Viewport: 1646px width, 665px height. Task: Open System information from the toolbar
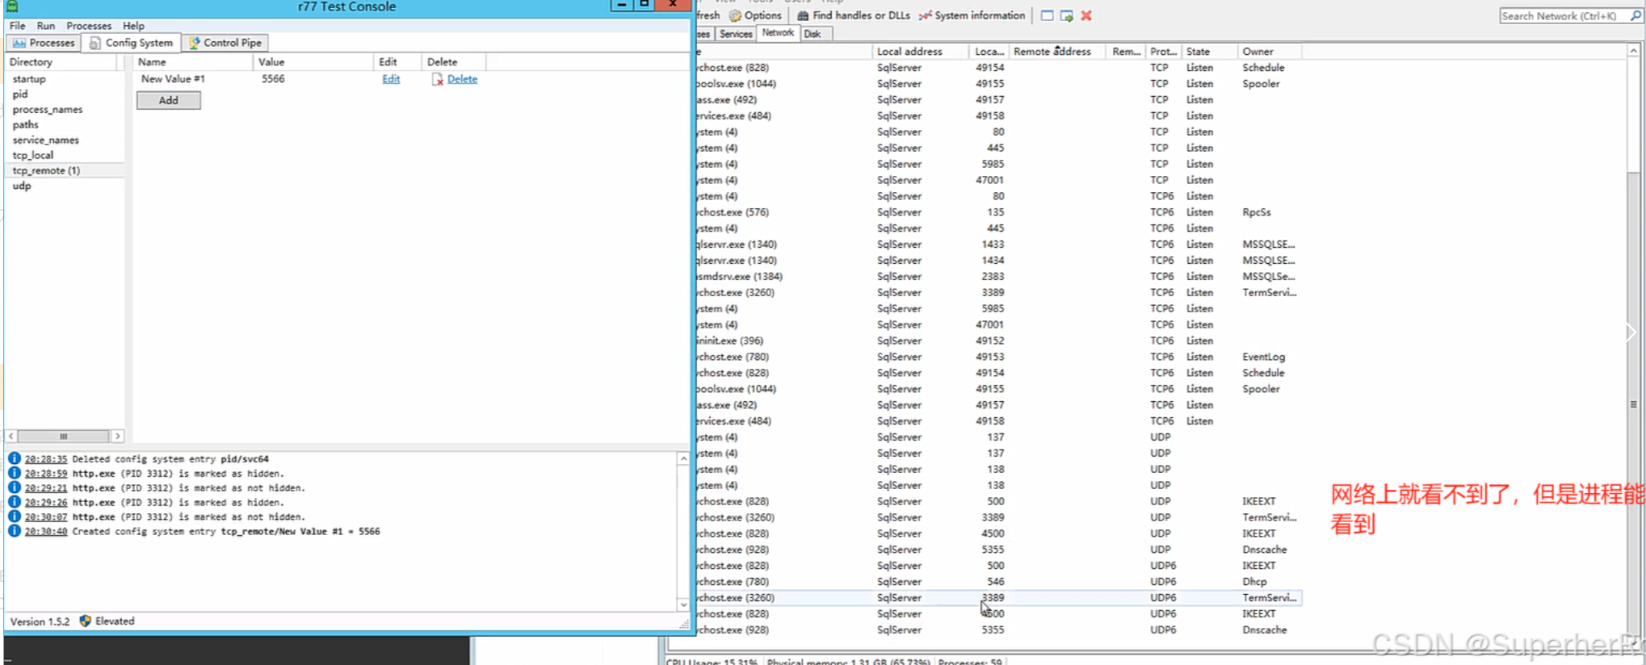coord(972,15)
